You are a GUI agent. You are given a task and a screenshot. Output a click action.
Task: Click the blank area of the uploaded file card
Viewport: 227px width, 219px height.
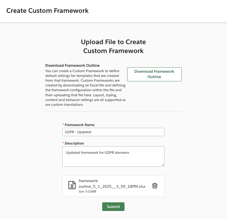pos(125,193)
